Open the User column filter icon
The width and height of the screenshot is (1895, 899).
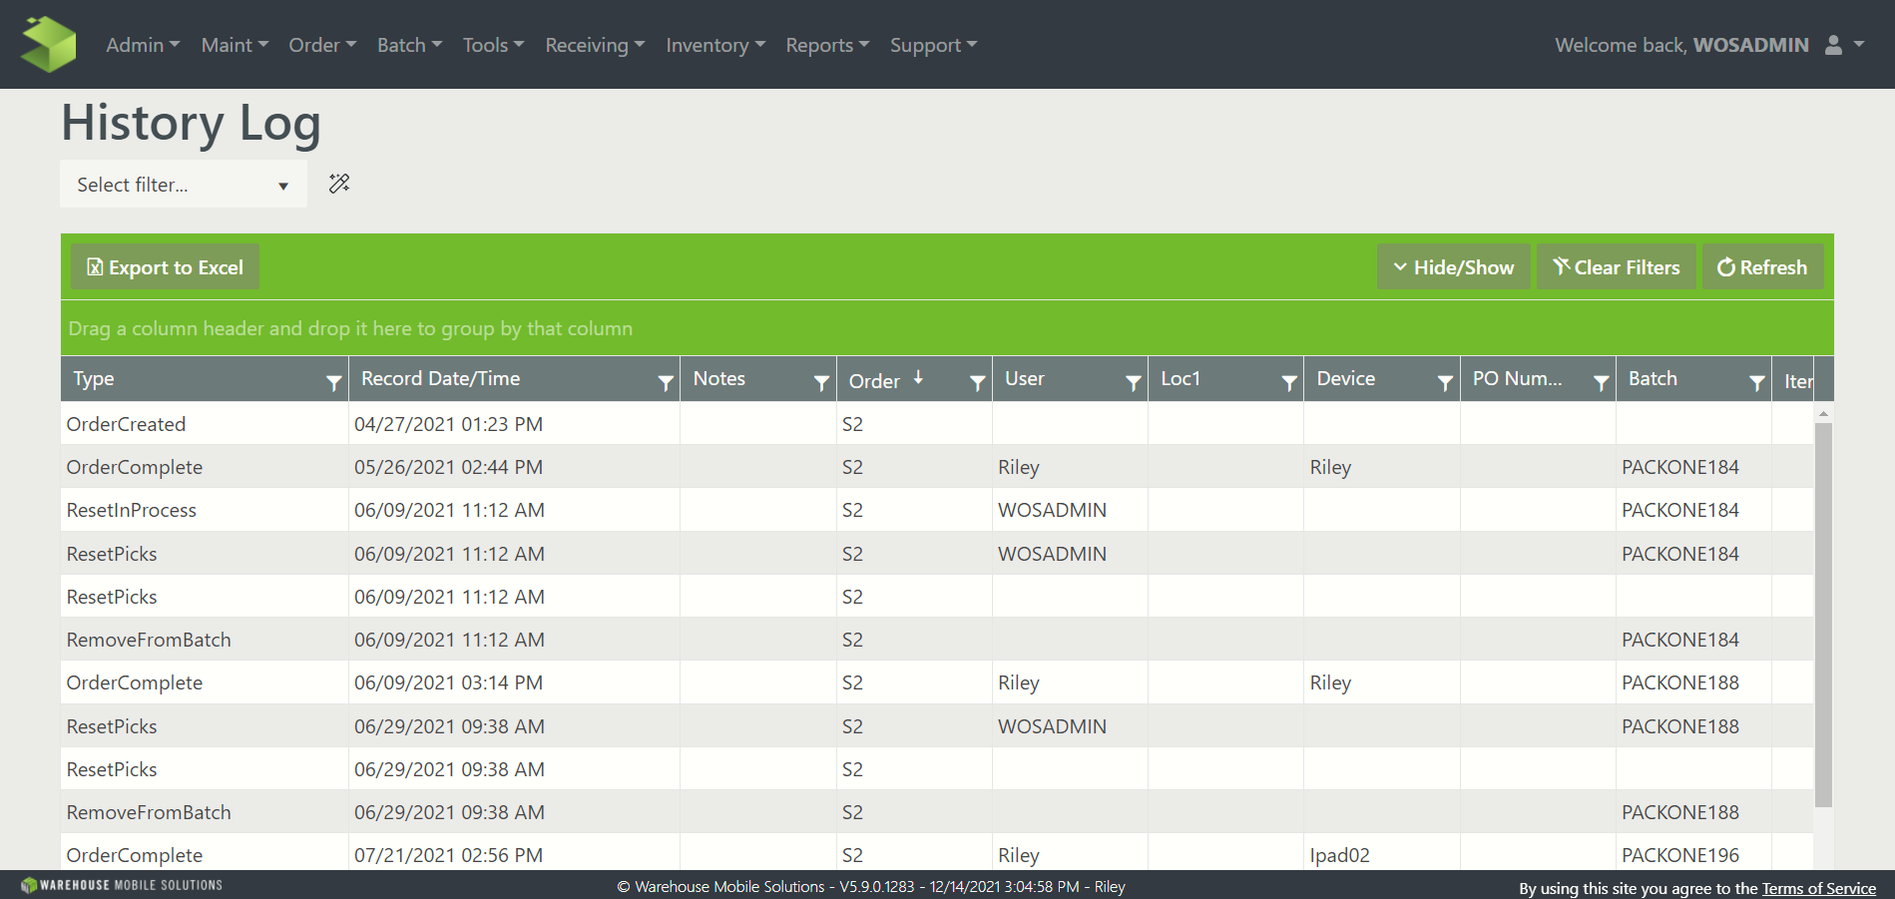[1133, 382]
